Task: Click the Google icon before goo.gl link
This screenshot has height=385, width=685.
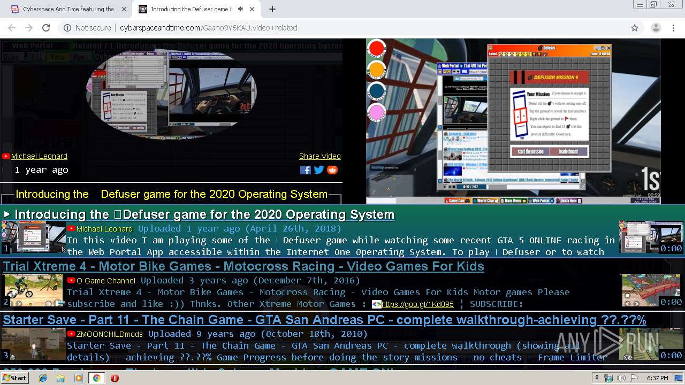Action: point(377,304)
